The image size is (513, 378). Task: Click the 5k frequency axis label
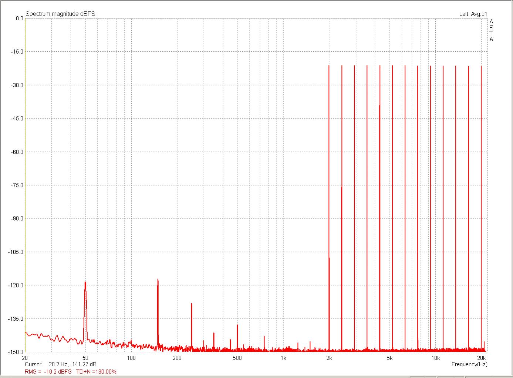pos(389,358)
